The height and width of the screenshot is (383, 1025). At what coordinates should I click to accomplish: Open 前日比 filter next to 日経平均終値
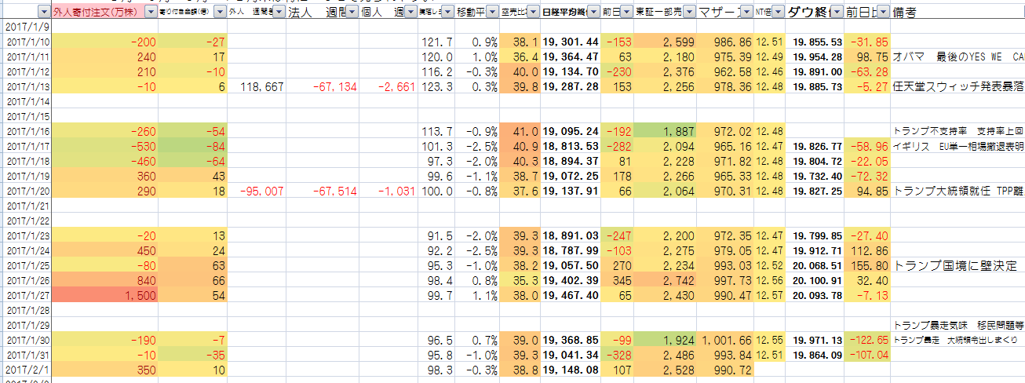point(627,13)
